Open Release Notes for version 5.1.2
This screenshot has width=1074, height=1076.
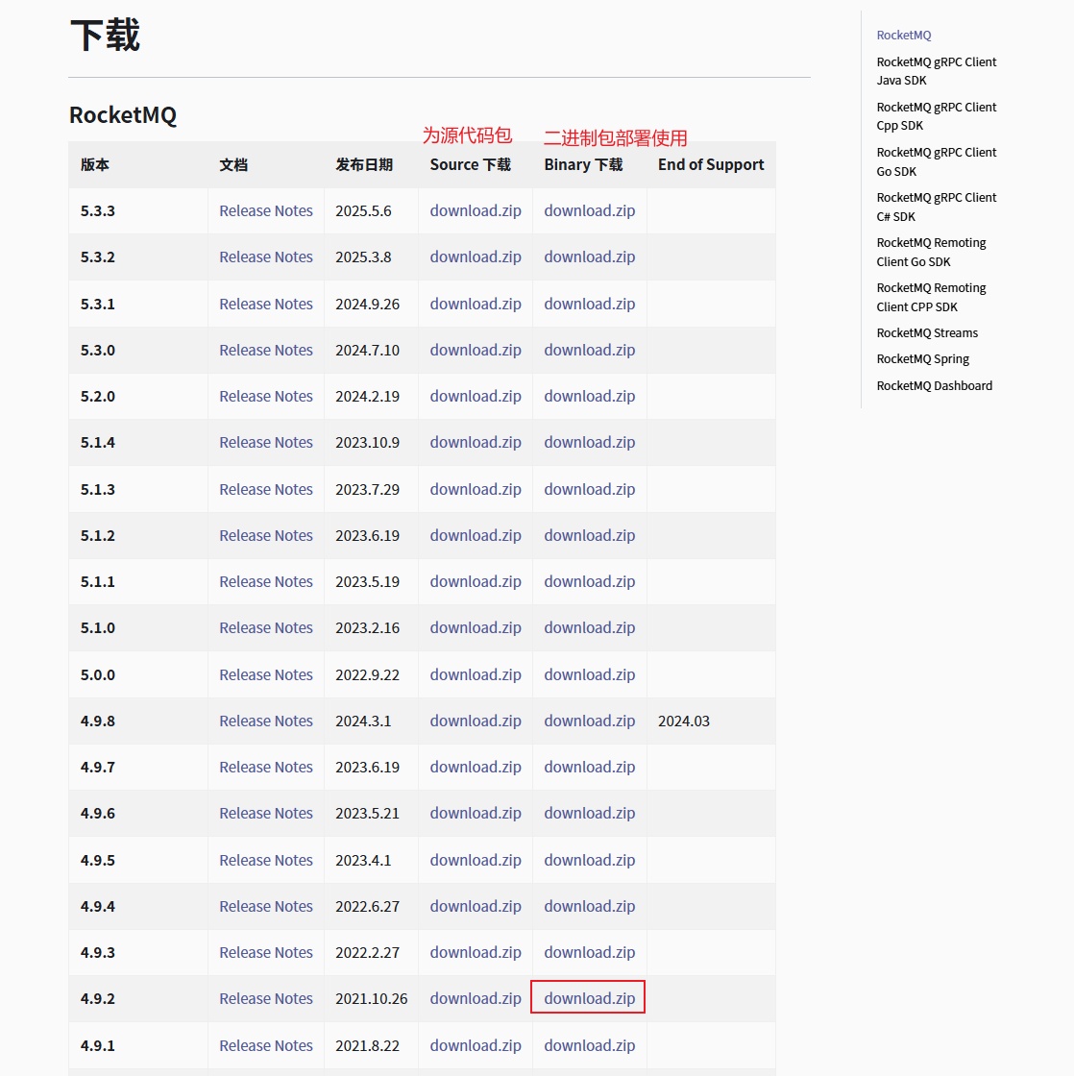(x=265, y=535)
